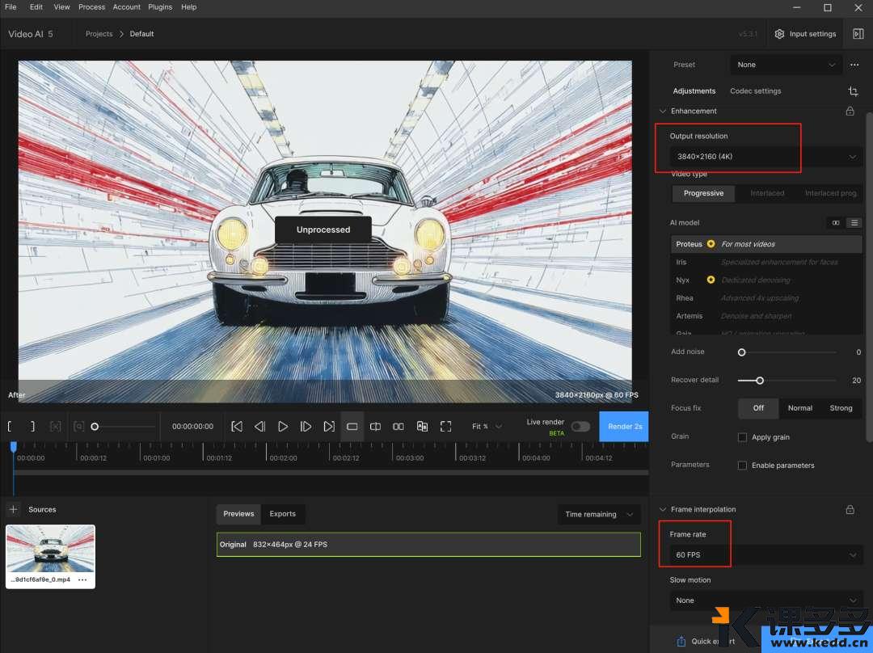Viewport: 873px width, 653px height.
Task: Set trim end bracket marker
Action: pyautogui.click(x=32, y=427)
